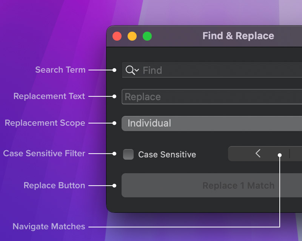Select the "Case Sensitive Filter" annotation label
This screenshot has width=302, height=241.
pos(44,153)
